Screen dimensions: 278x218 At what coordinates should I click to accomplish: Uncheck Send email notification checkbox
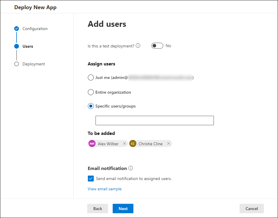point(90,179)
